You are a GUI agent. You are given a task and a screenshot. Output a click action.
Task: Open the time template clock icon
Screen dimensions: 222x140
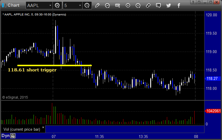click(x=87, y=6)
